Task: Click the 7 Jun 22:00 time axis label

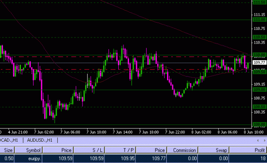Action: (175, 132)
